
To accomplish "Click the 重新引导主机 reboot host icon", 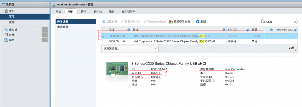I will pos(171,22).
